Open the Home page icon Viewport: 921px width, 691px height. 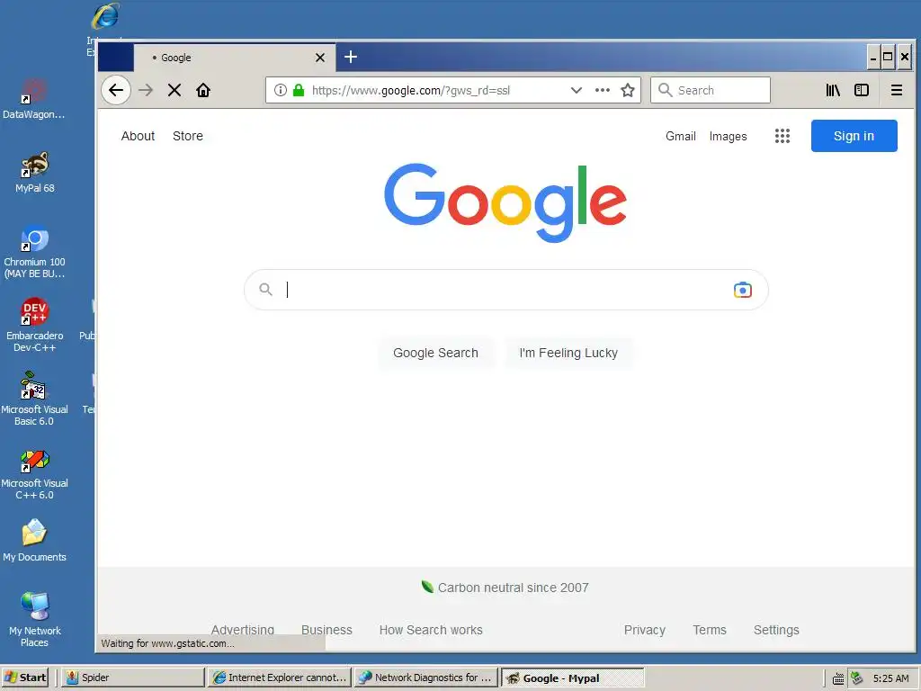click(x=203, y=90)
